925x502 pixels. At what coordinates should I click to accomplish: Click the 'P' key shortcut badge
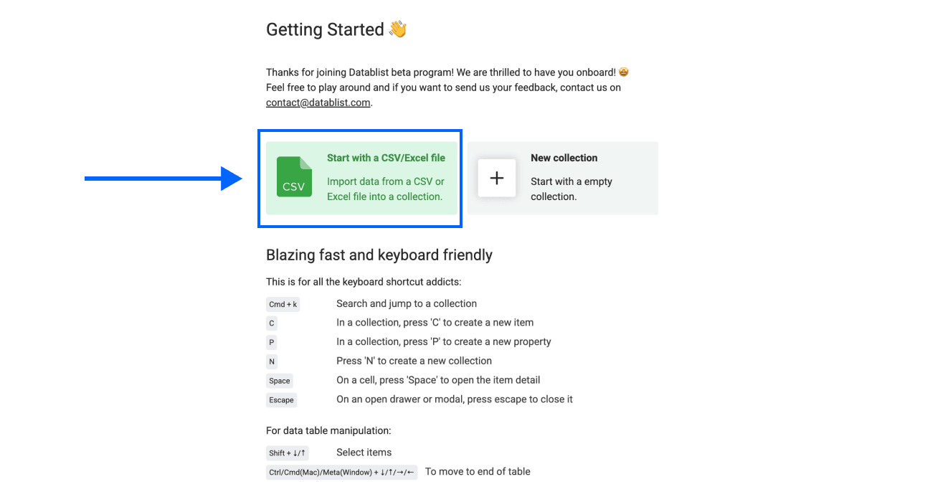(x=272, y=343)
